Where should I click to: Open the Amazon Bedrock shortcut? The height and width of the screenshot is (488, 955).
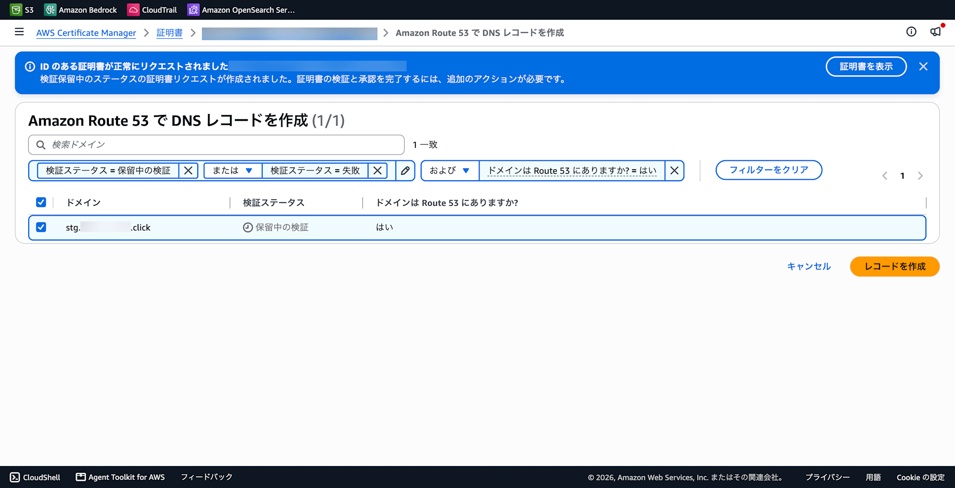point(80,10)
